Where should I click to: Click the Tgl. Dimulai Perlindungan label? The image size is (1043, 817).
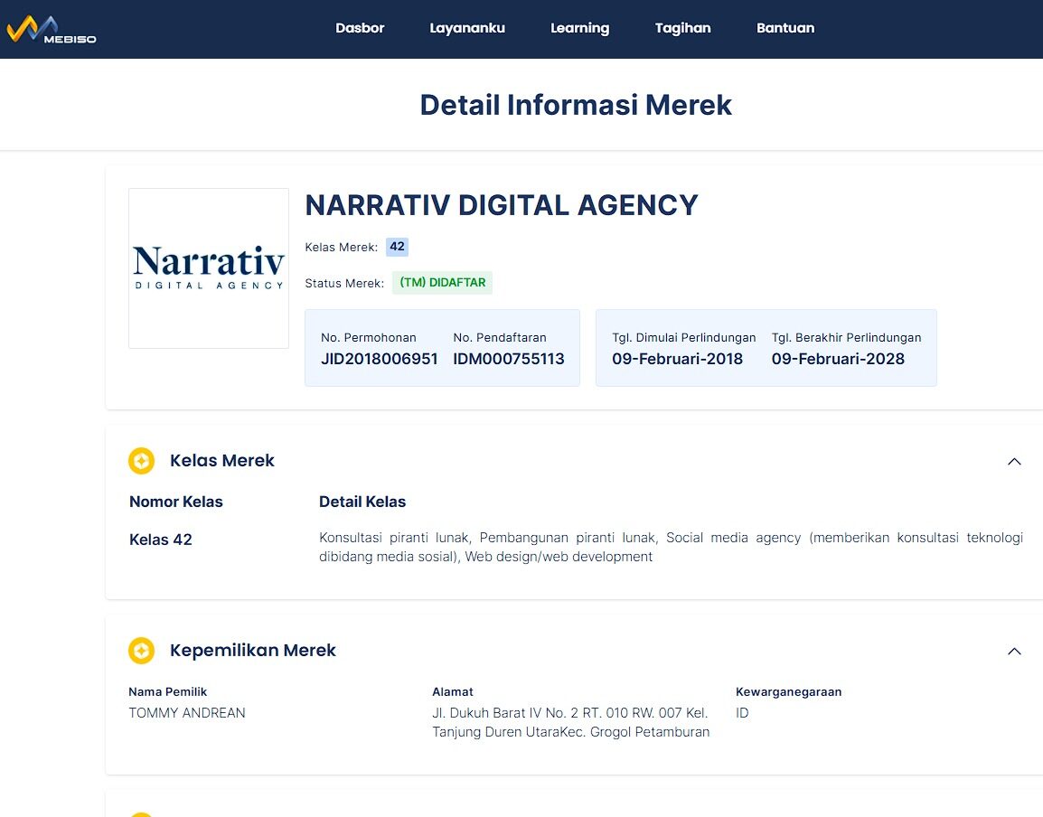pyautogui.click(x=684, y=338)
